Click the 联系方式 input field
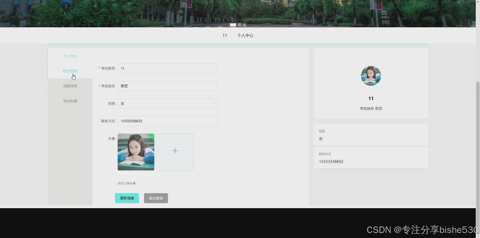 [x=167, y=121]
